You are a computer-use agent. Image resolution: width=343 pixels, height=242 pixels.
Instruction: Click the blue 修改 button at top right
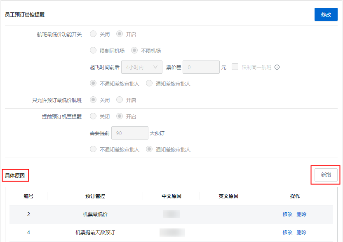tap(326, 15)
